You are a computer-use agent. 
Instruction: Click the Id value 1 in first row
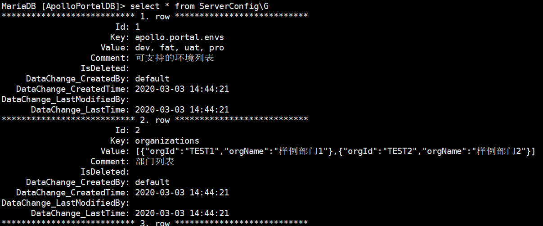coord(138,27)
